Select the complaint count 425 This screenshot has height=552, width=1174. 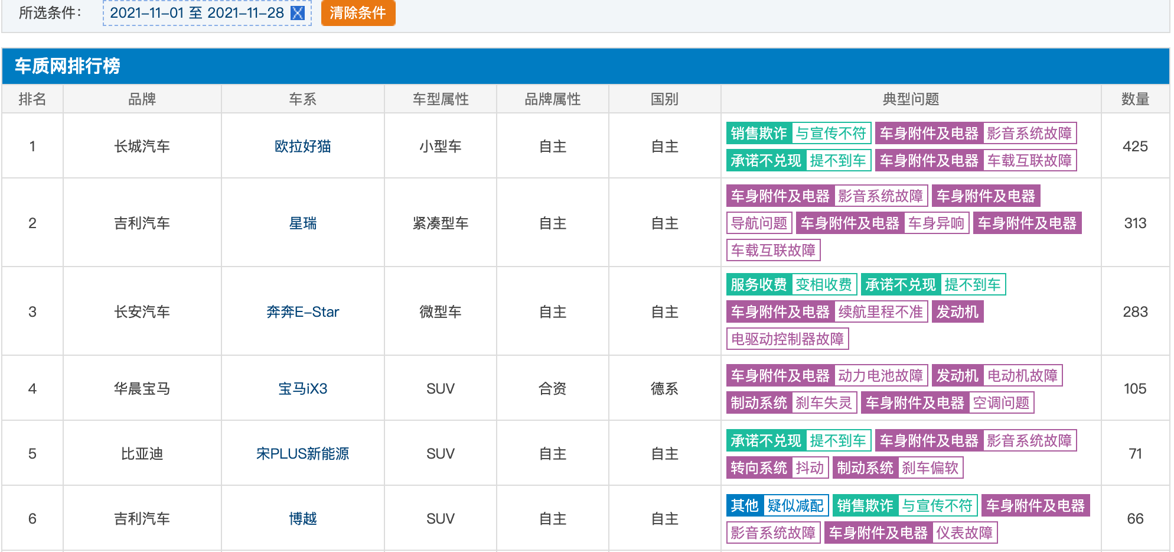(x=1135, y=147)
